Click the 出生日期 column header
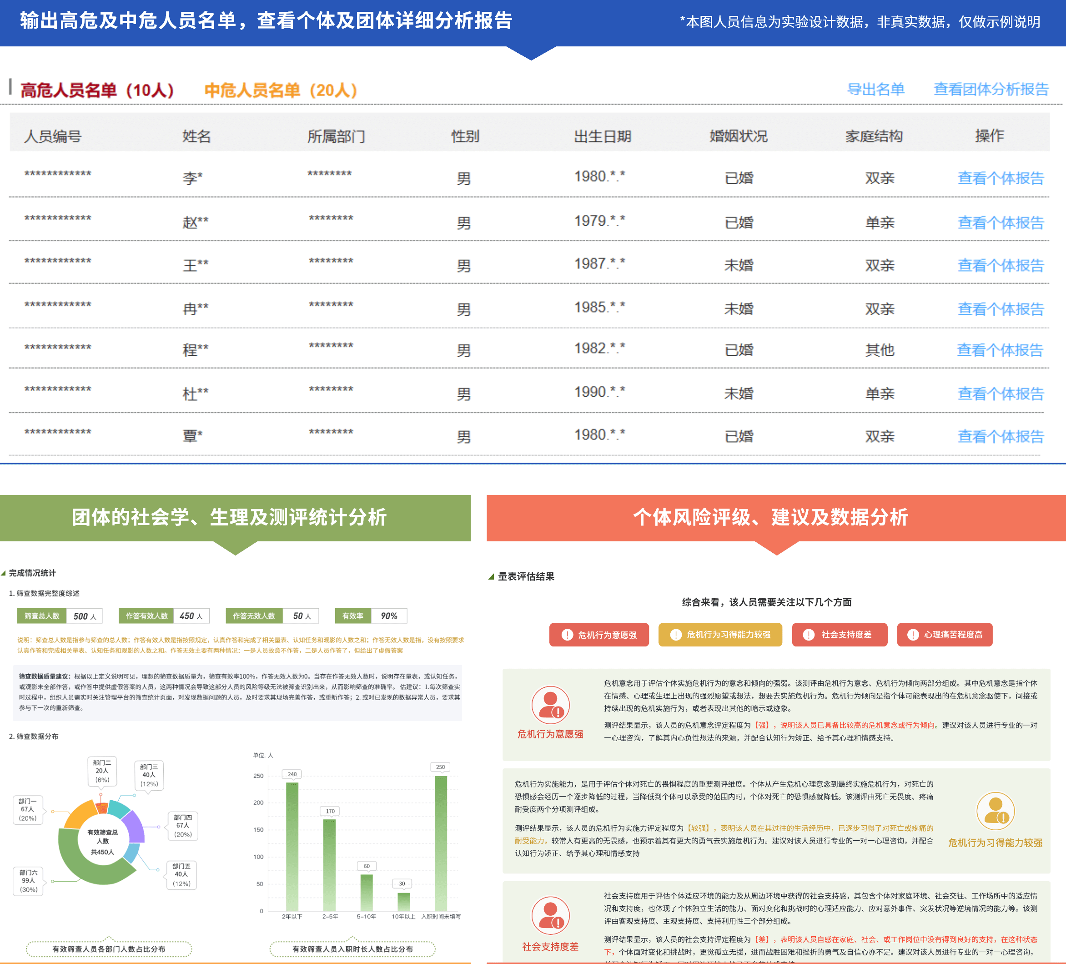1066x964 pixels. (x=602, y=136)
